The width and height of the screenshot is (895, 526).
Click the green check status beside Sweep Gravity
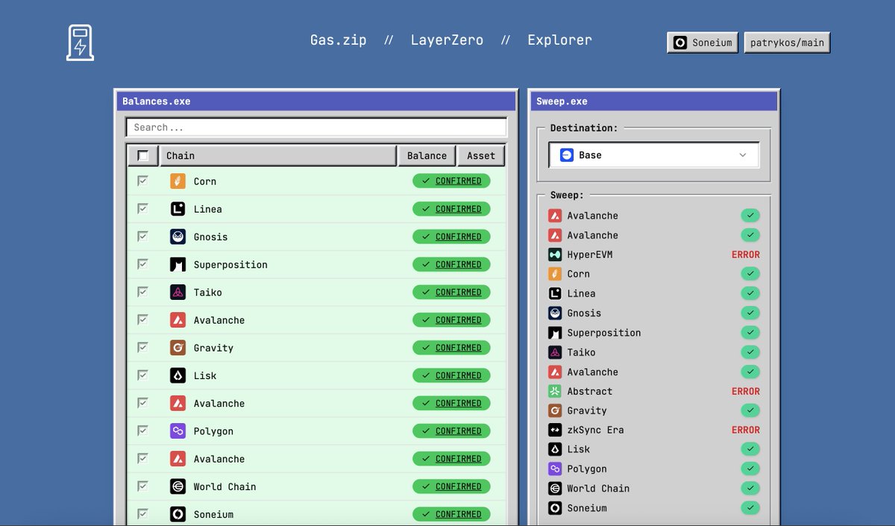[750, 410]
